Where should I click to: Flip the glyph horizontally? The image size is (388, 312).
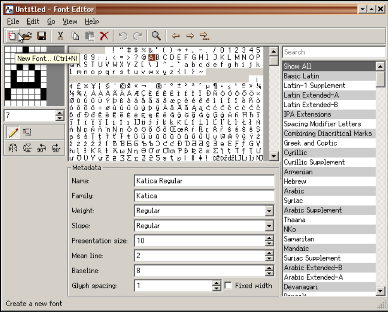point(13,148)
